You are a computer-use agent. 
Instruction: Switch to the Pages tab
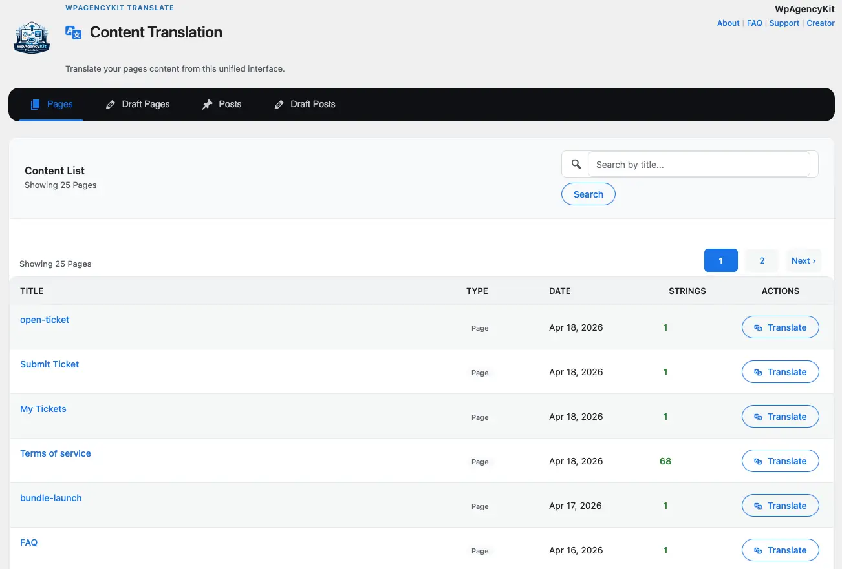click(51, 104)
